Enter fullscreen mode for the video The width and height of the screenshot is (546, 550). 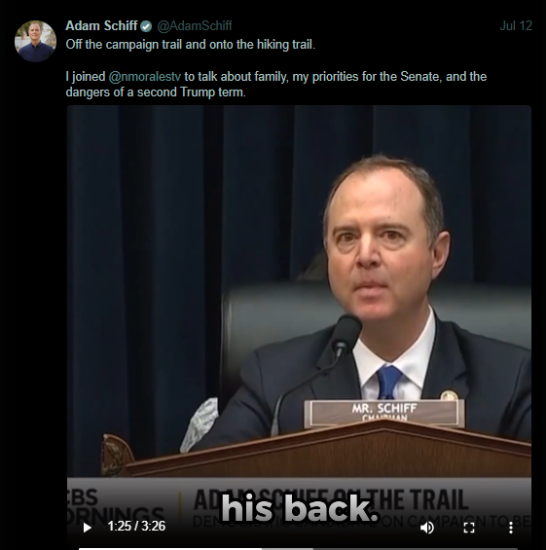[469, 528]
